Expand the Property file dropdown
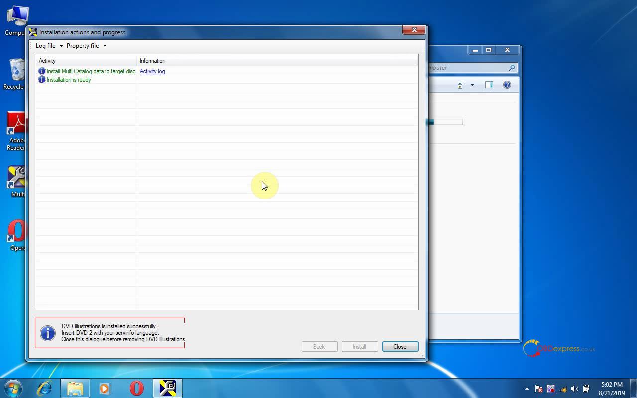Screen dimensions: 637x398 (x=86, y=46)
